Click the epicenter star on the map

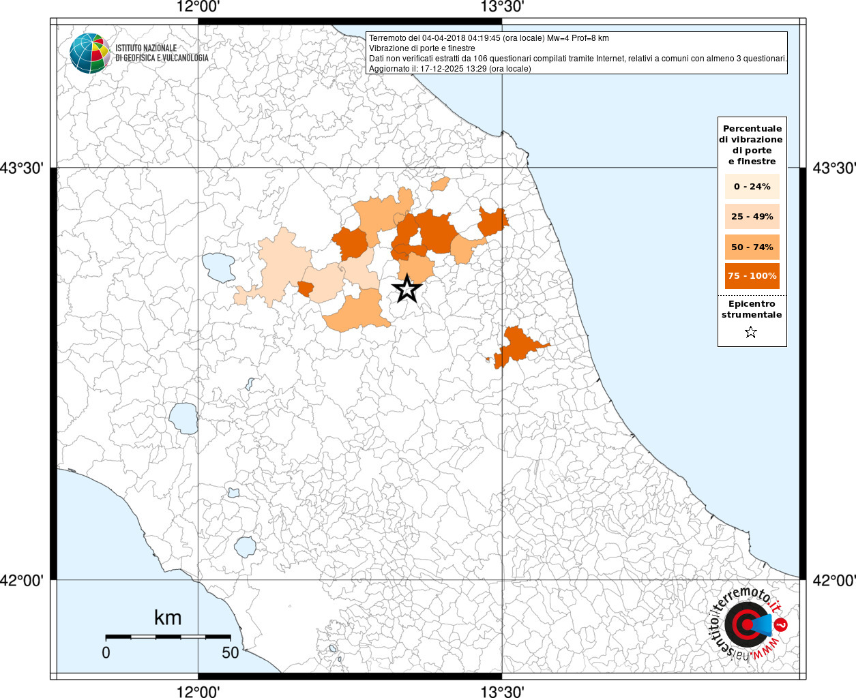(407, 289)
